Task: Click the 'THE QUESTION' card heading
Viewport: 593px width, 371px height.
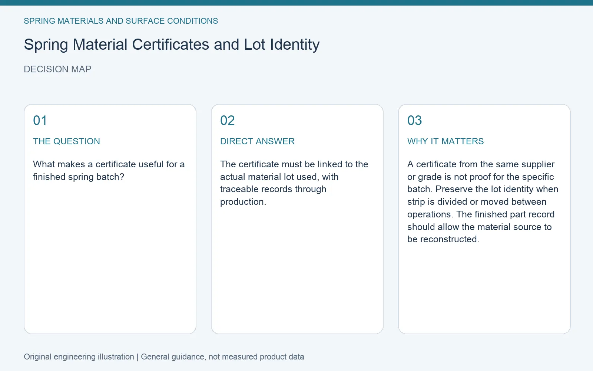Action: pyautogui.click(x=66, y=141)
